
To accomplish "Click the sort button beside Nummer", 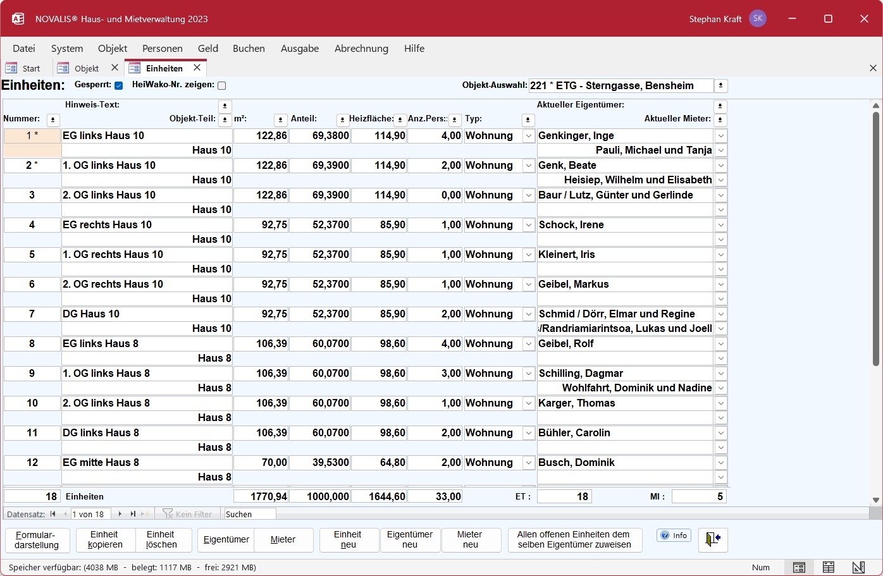I will pos(53,119).
